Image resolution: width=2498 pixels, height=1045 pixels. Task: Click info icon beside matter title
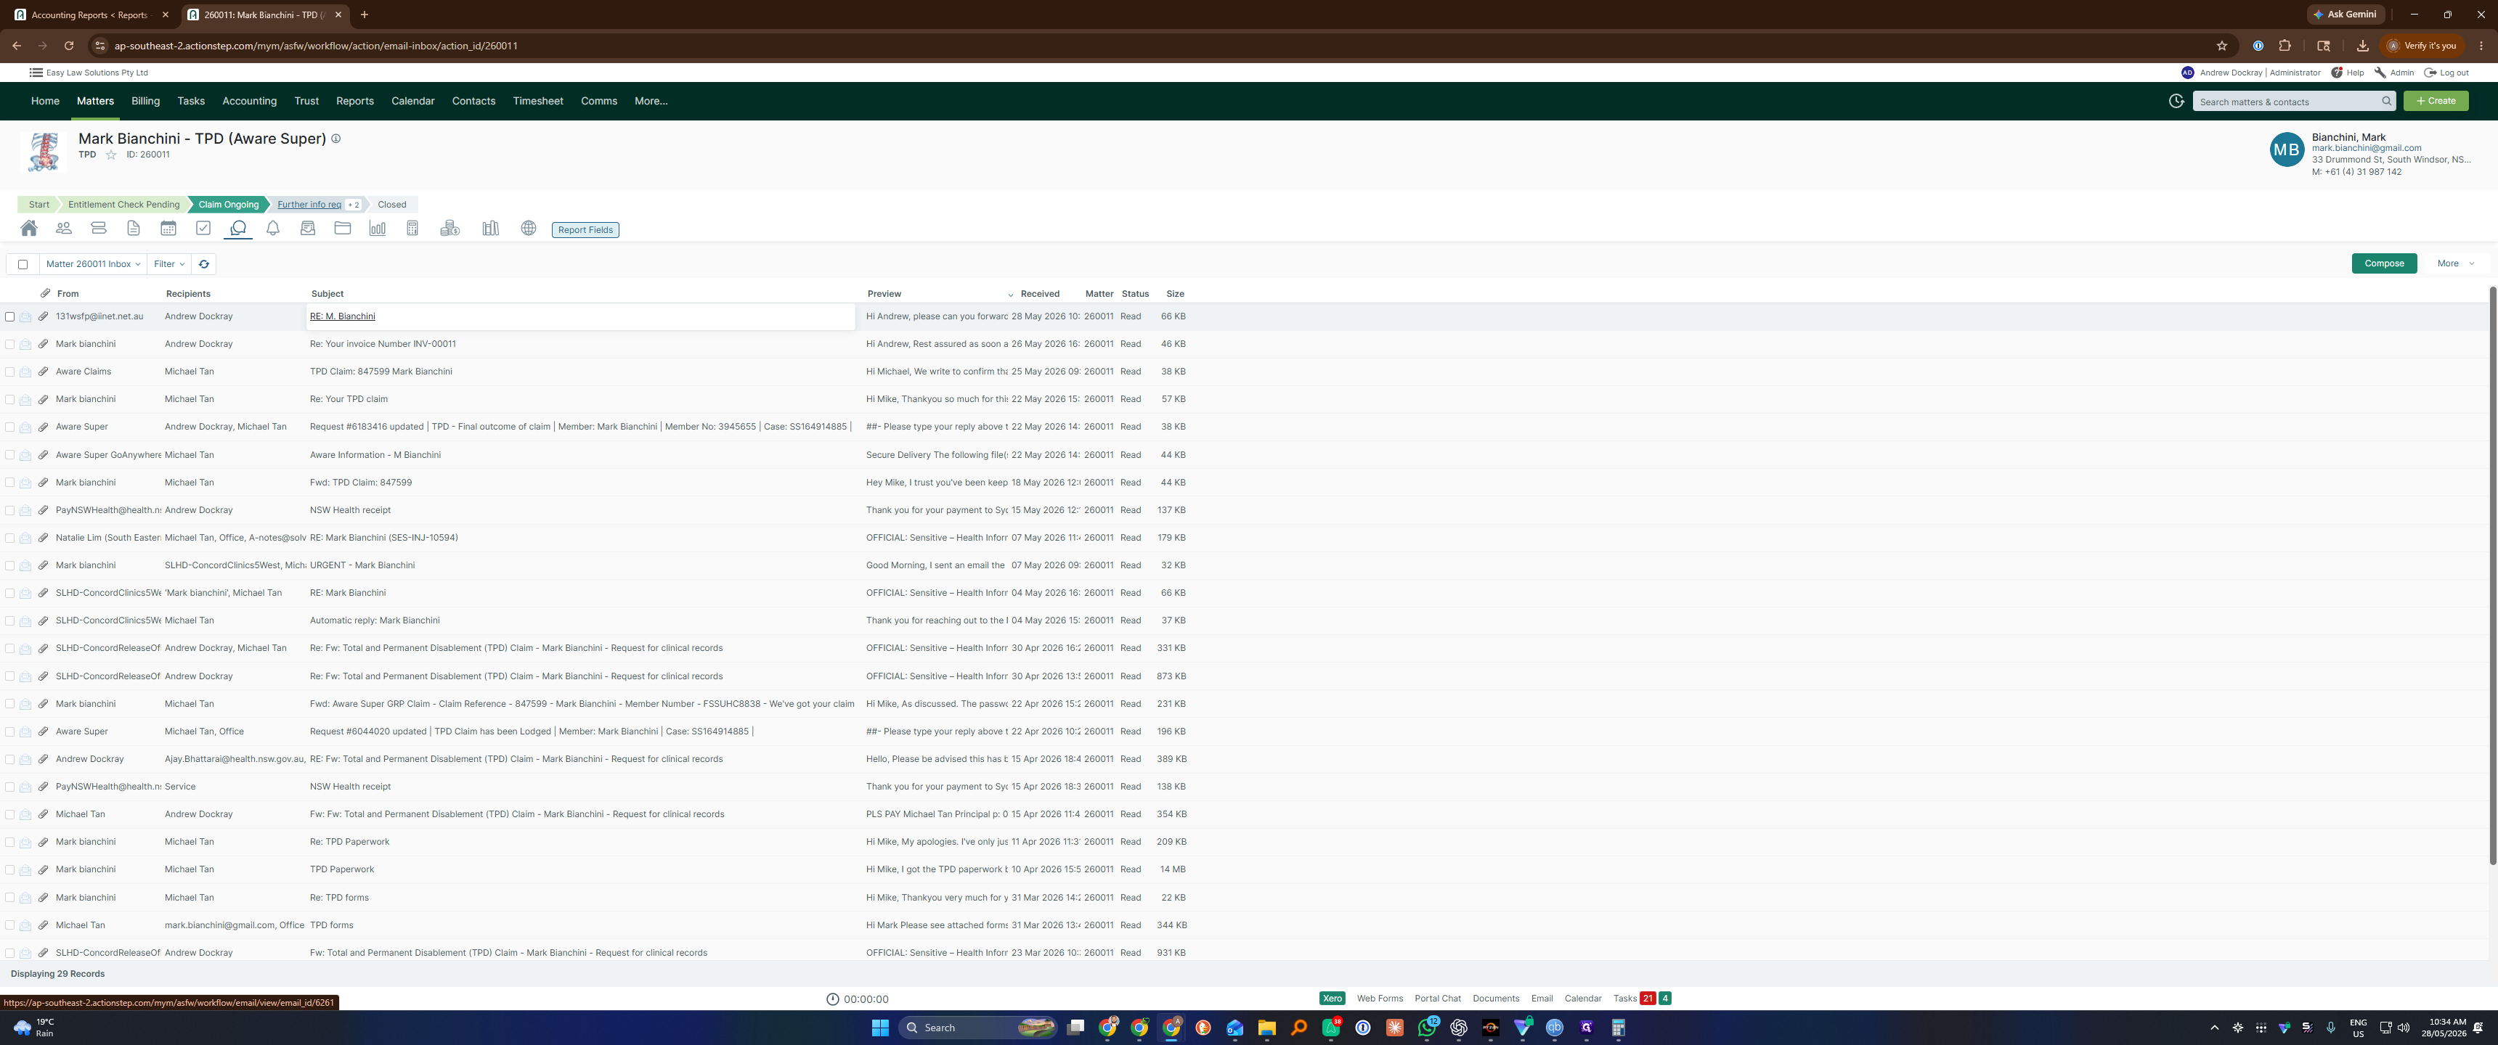336,139
